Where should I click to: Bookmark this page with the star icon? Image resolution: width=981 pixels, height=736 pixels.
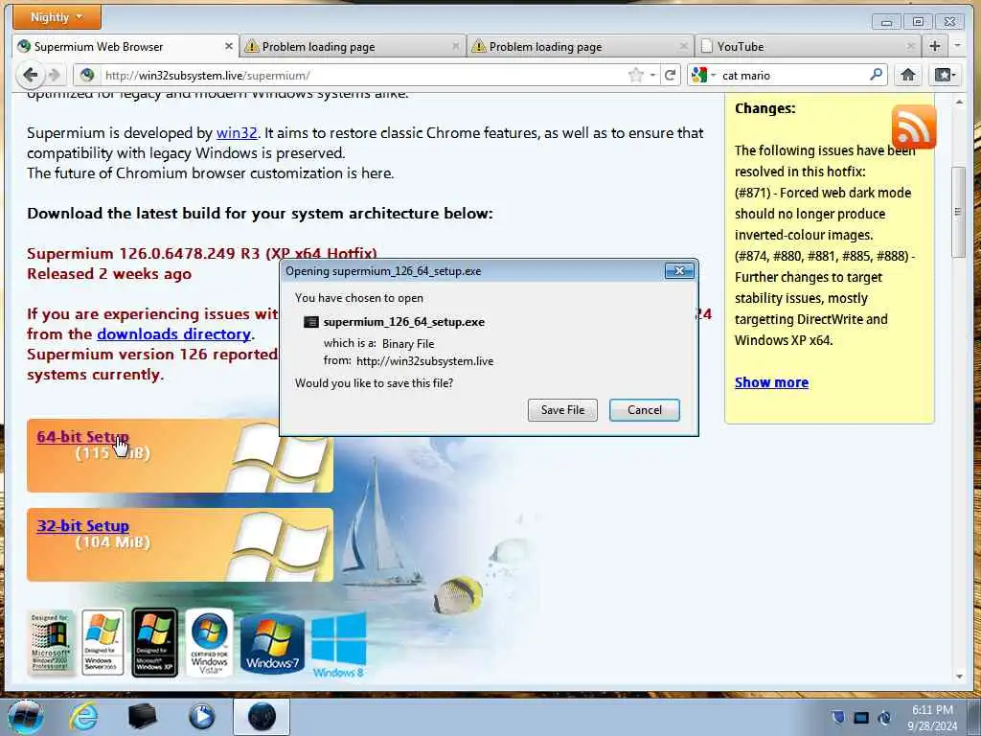[636, 75]
